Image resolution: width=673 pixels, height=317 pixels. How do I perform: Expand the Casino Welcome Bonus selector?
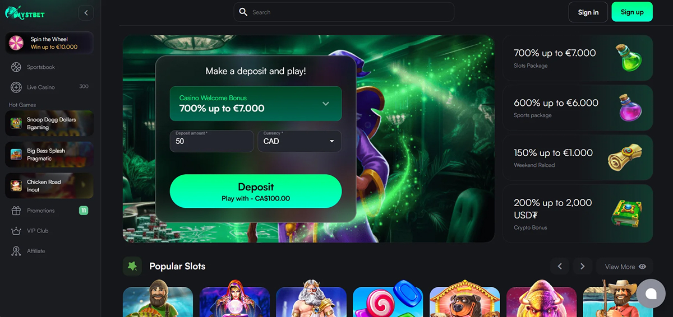click(256, 104)
